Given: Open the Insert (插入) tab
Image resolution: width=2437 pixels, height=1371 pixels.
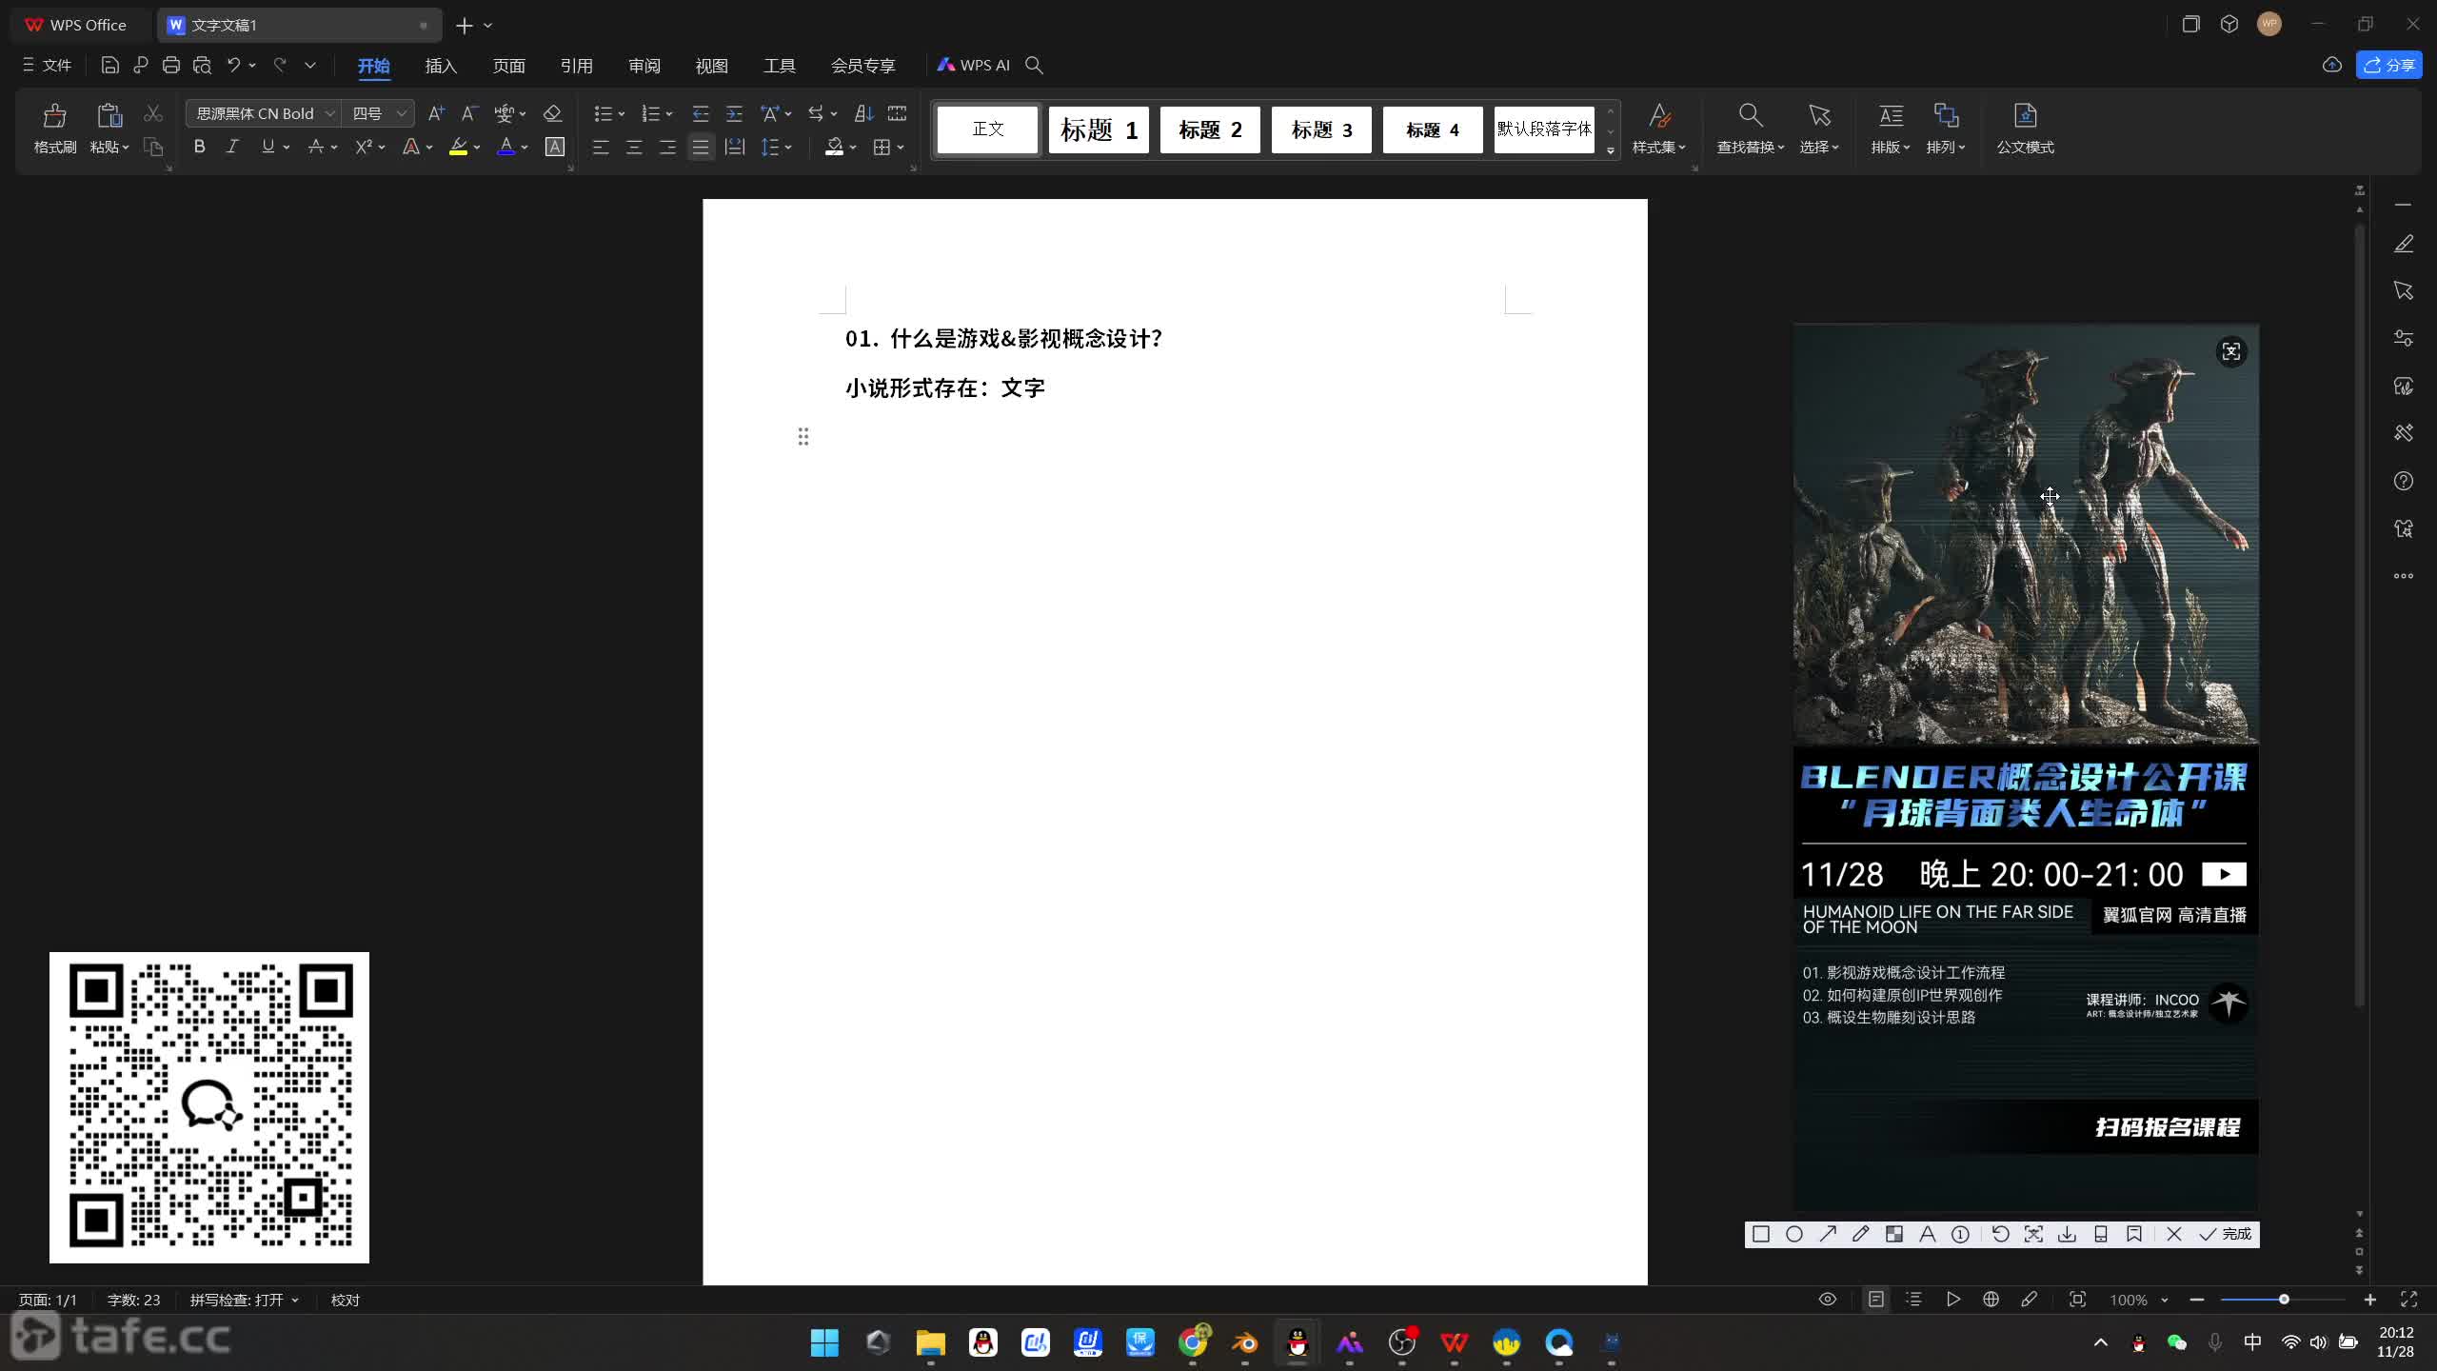Looking at the screenshot, I should pyautogui.click(x=441, y=66).
